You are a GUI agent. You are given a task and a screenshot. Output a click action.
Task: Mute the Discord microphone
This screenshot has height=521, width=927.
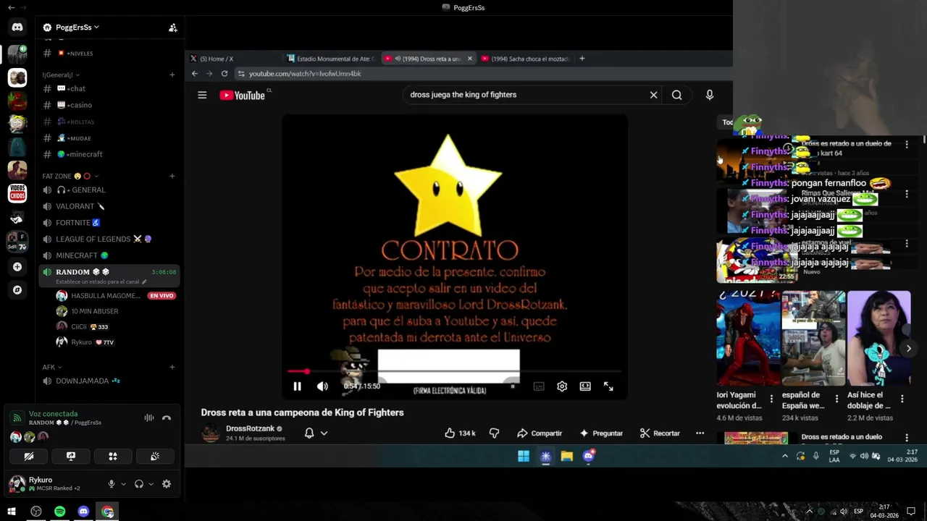[112, 484]
